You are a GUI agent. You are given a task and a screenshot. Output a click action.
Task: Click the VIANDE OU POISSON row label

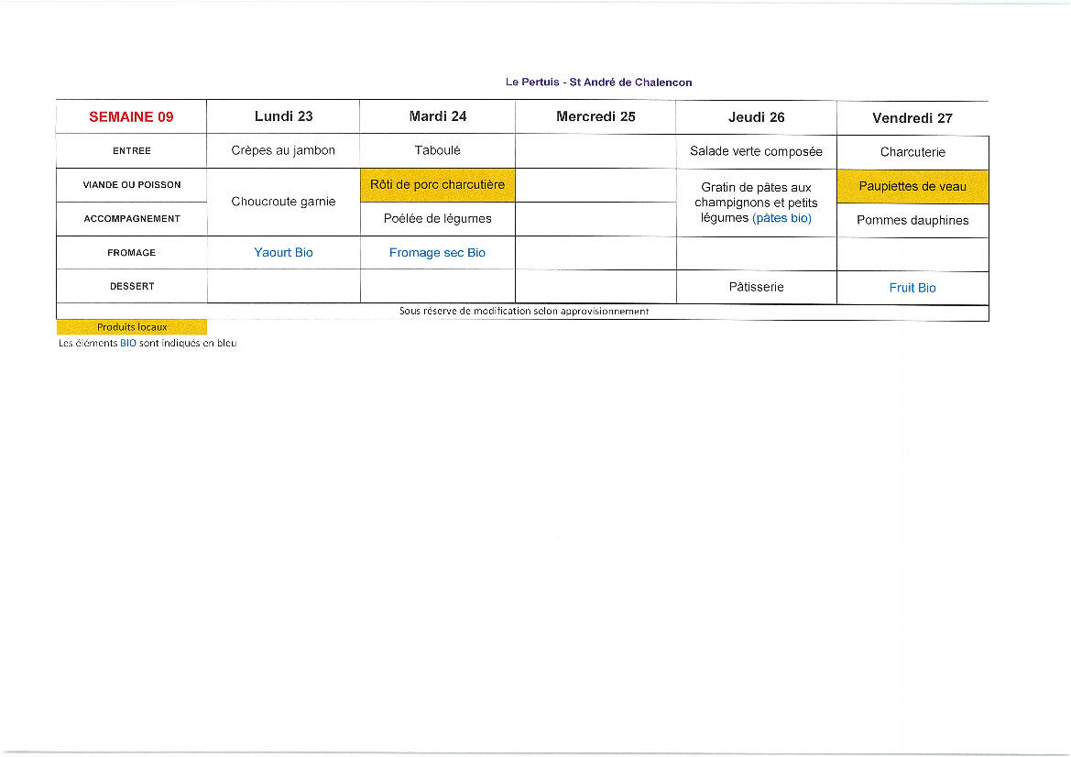[x=132, y=185]
